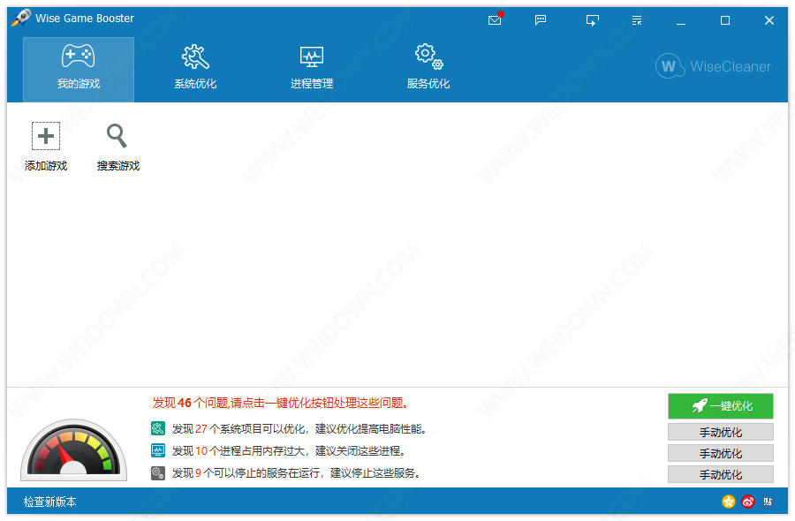Click the process monitor icon beside 10 processes

tap(158, 450)
